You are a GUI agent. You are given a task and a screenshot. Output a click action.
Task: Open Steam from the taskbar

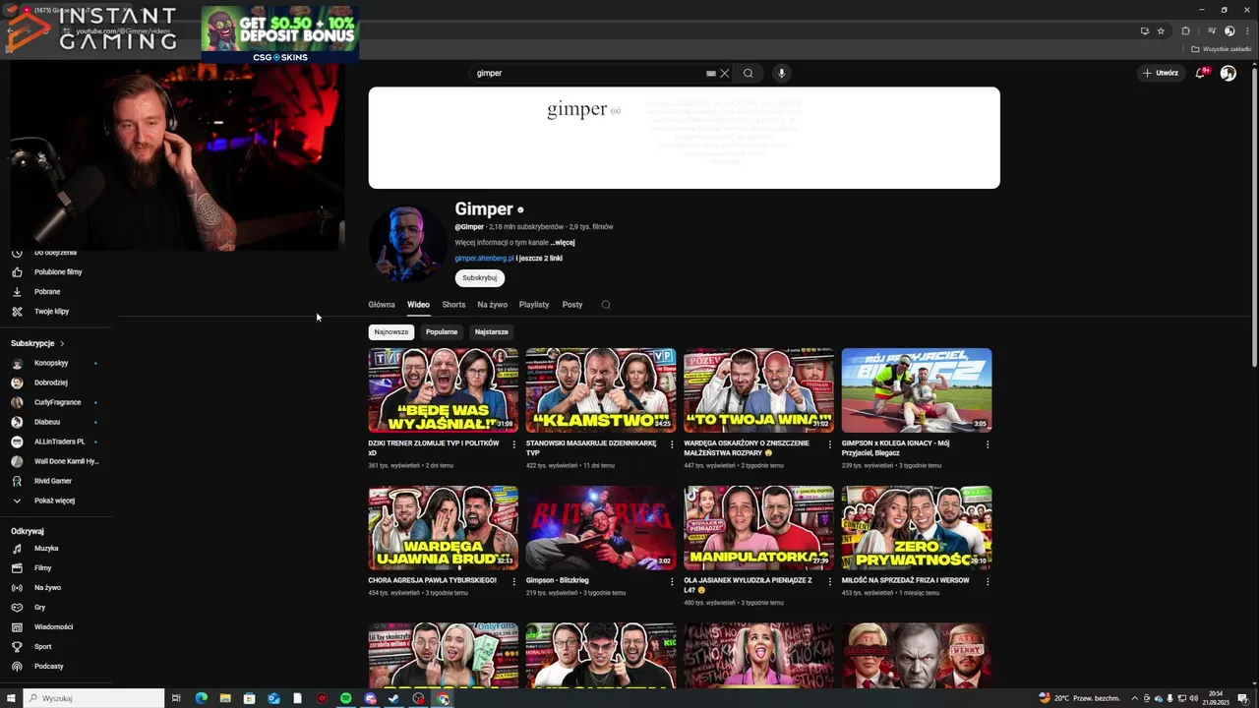394,698
